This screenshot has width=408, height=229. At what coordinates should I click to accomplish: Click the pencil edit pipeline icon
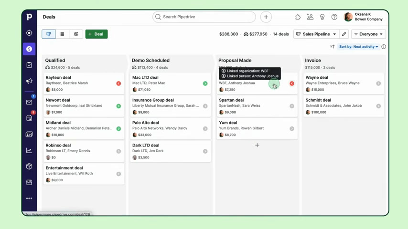click(x=344, y=34)
